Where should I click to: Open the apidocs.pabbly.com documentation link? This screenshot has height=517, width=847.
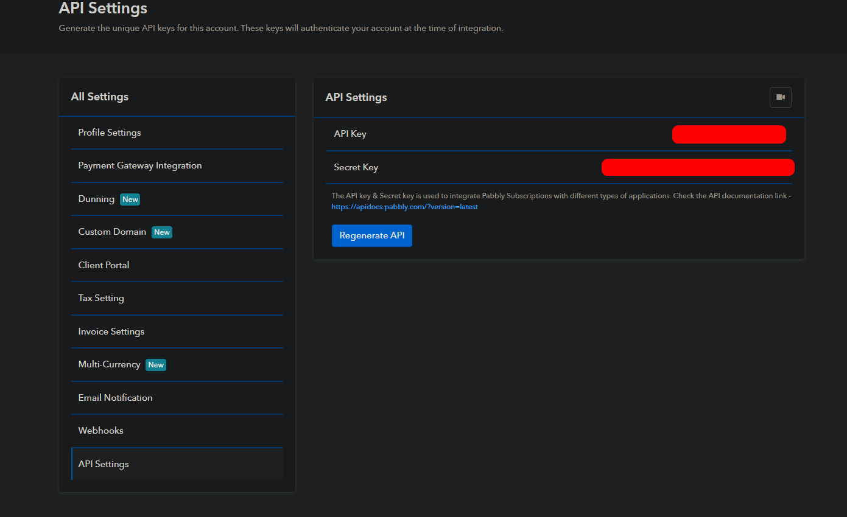coord(405,207)
